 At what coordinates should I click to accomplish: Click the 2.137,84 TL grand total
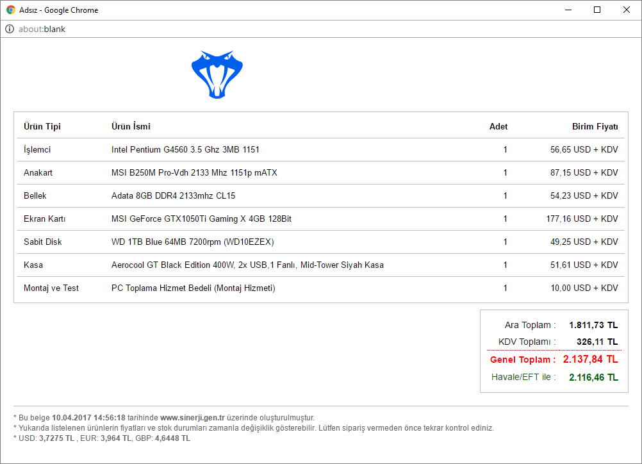590,359
